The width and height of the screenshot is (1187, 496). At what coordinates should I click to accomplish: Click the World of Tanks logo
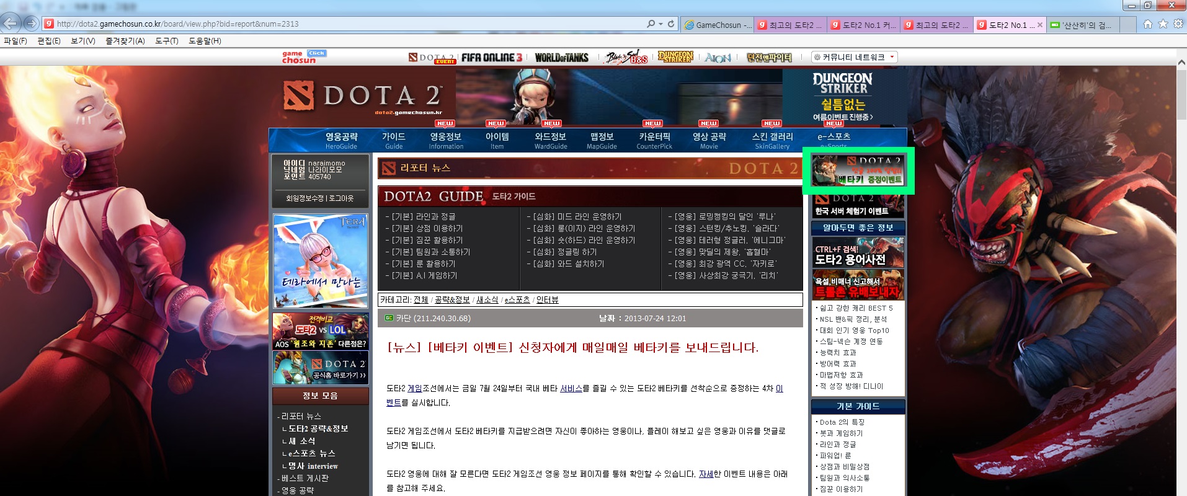tap(561, 58)
